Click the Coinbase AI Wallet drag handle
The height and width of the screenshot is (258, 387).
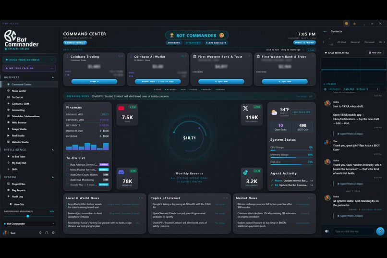pos(131,57)
